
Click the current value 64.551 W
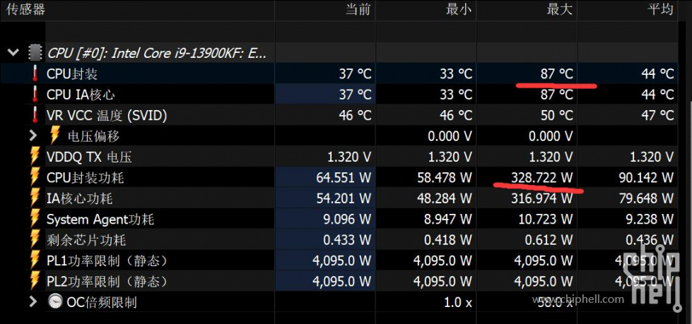point(344,178)
